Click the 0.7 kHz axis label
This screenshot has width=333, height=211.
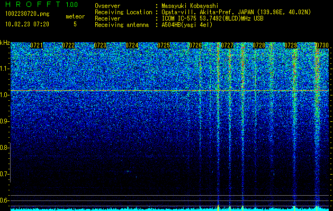click(5, 174)
